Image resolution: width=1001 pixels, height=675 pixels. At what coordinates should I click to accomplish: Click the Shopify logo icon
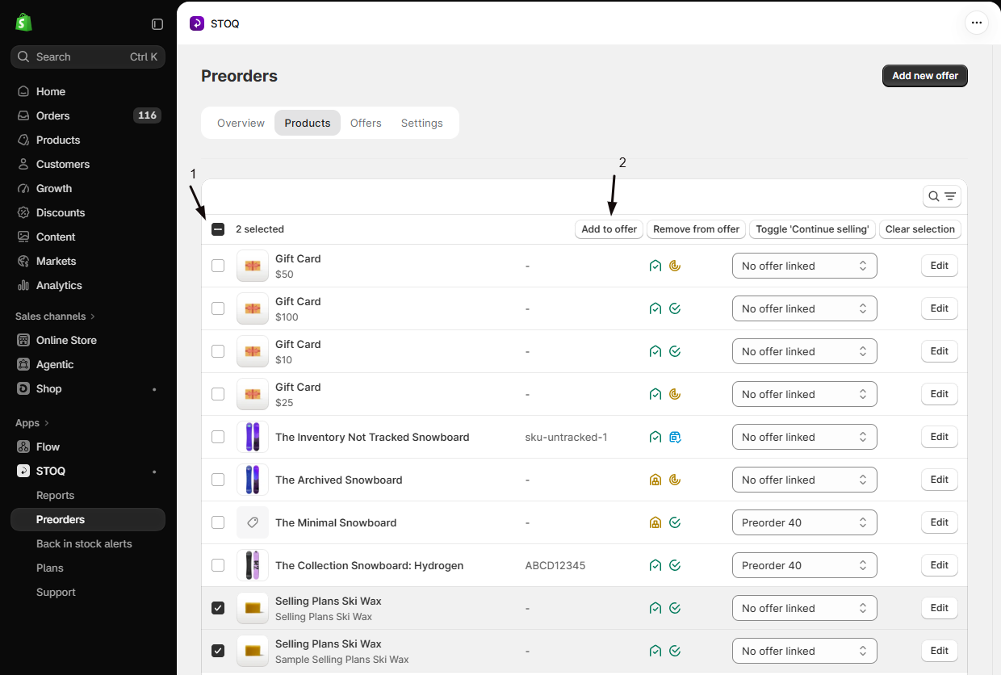coord(23,23)
